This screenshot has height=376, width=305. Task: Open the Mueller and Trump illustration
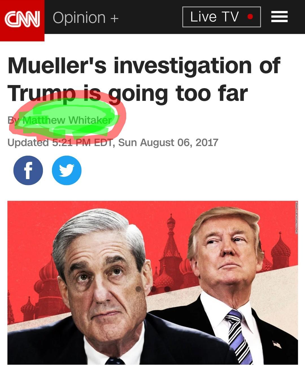(152, 282)
